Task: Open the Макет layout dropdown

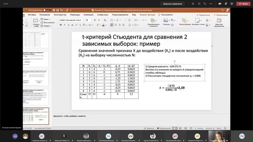Action: click(46, 19)
